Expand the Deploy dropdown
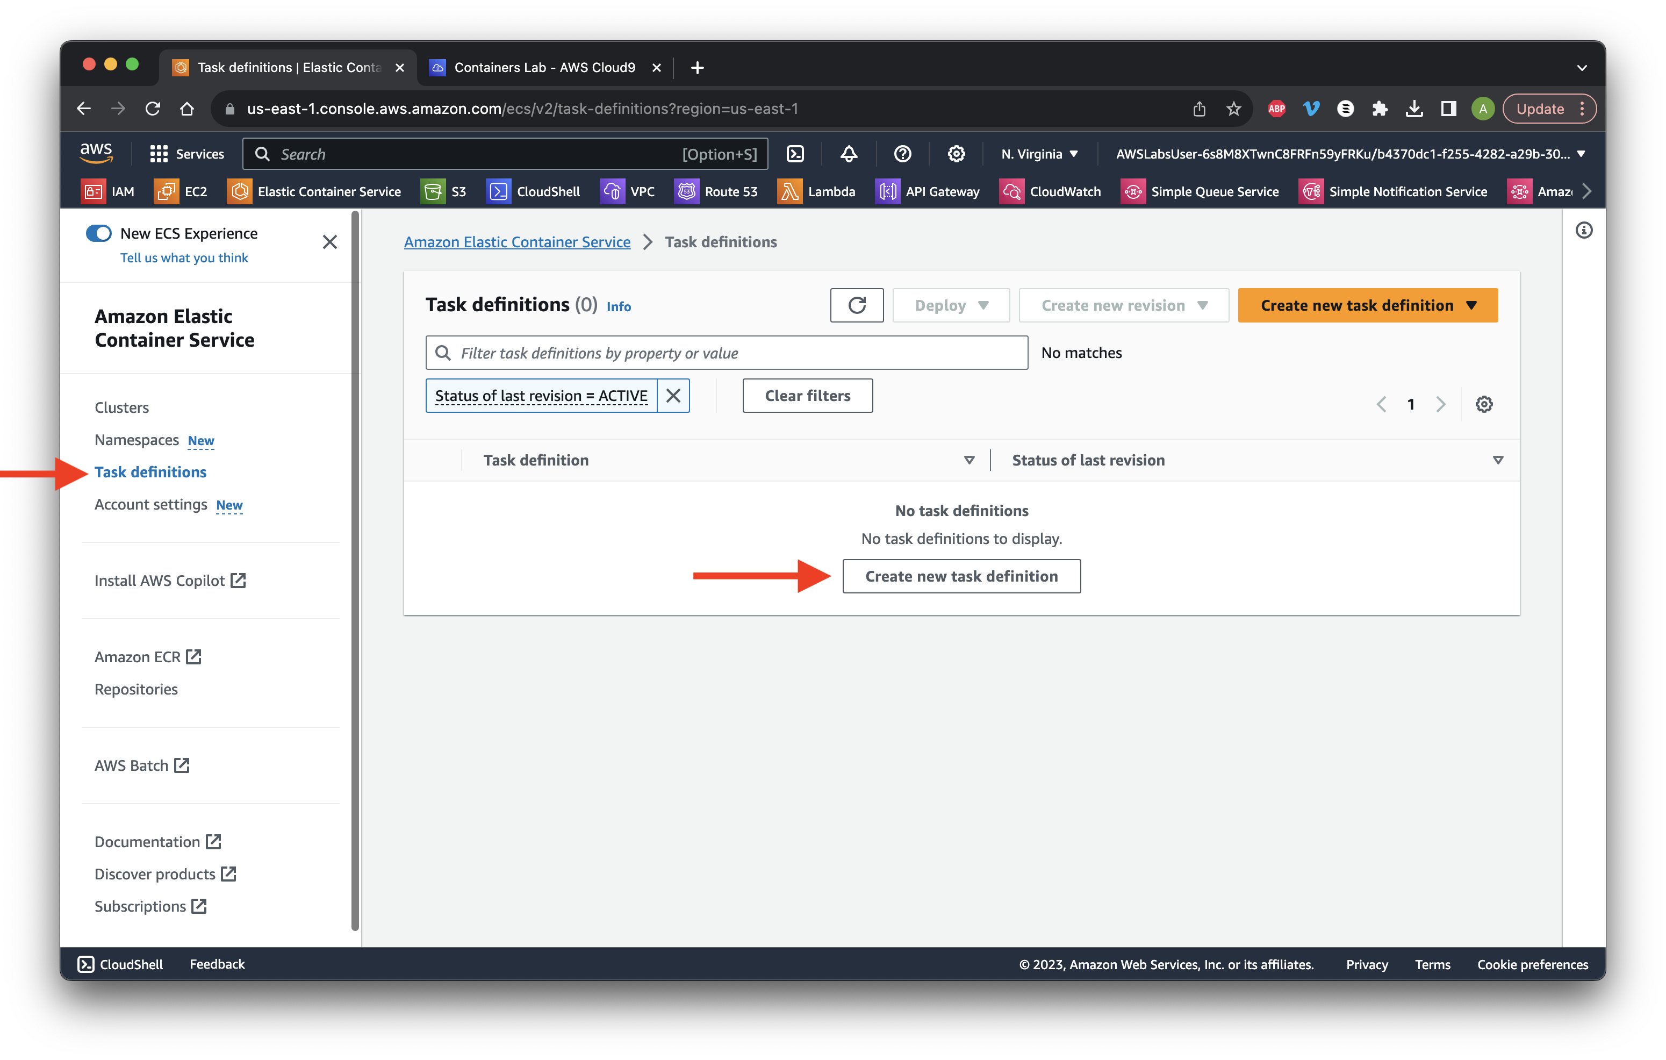The image size is (1666, 1060). (x=951, y=305)
